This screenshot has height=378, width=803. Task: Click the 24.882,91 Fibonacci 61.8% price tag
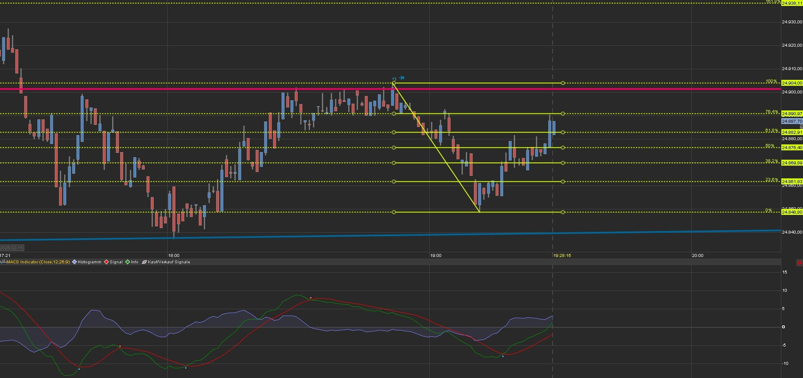792,133
